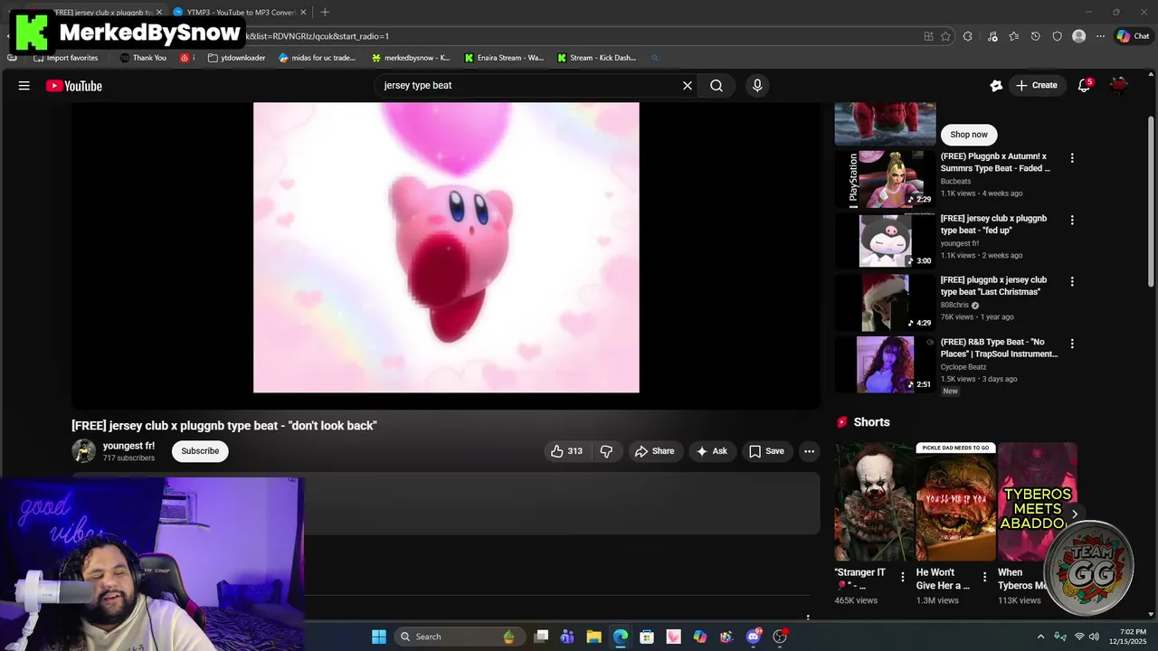Open Copilot Chat button

[1133, 36]
